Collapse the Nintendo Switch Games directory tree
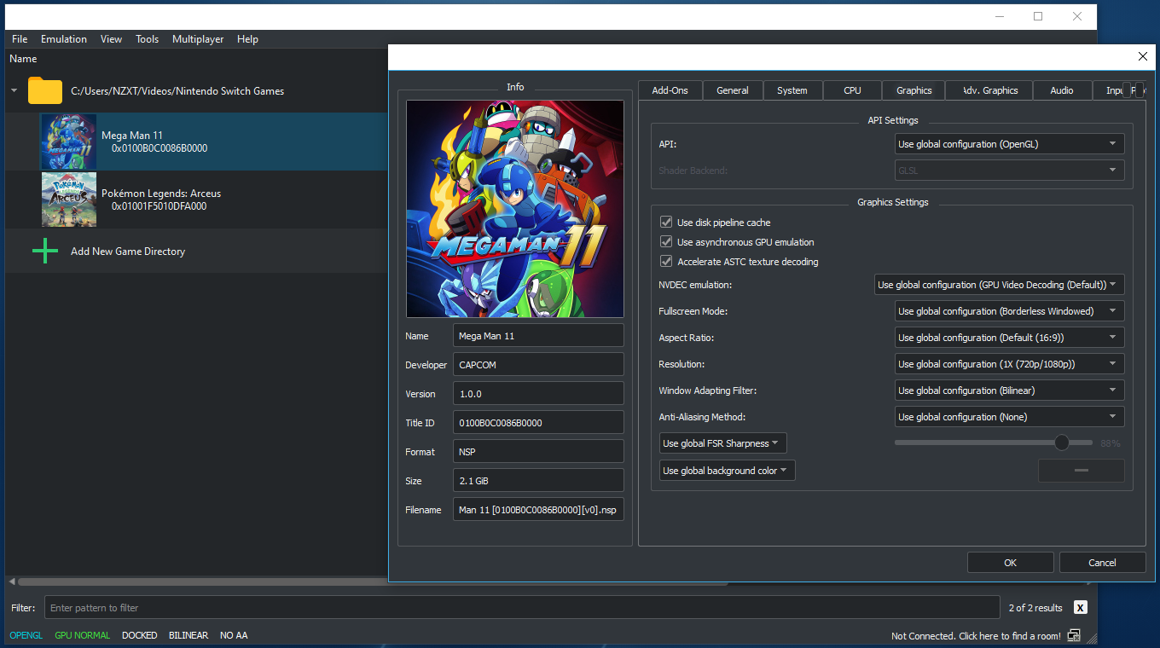The height and width of the screenshot is (648, 1160). pyautogui.click(x=14, y=91)
